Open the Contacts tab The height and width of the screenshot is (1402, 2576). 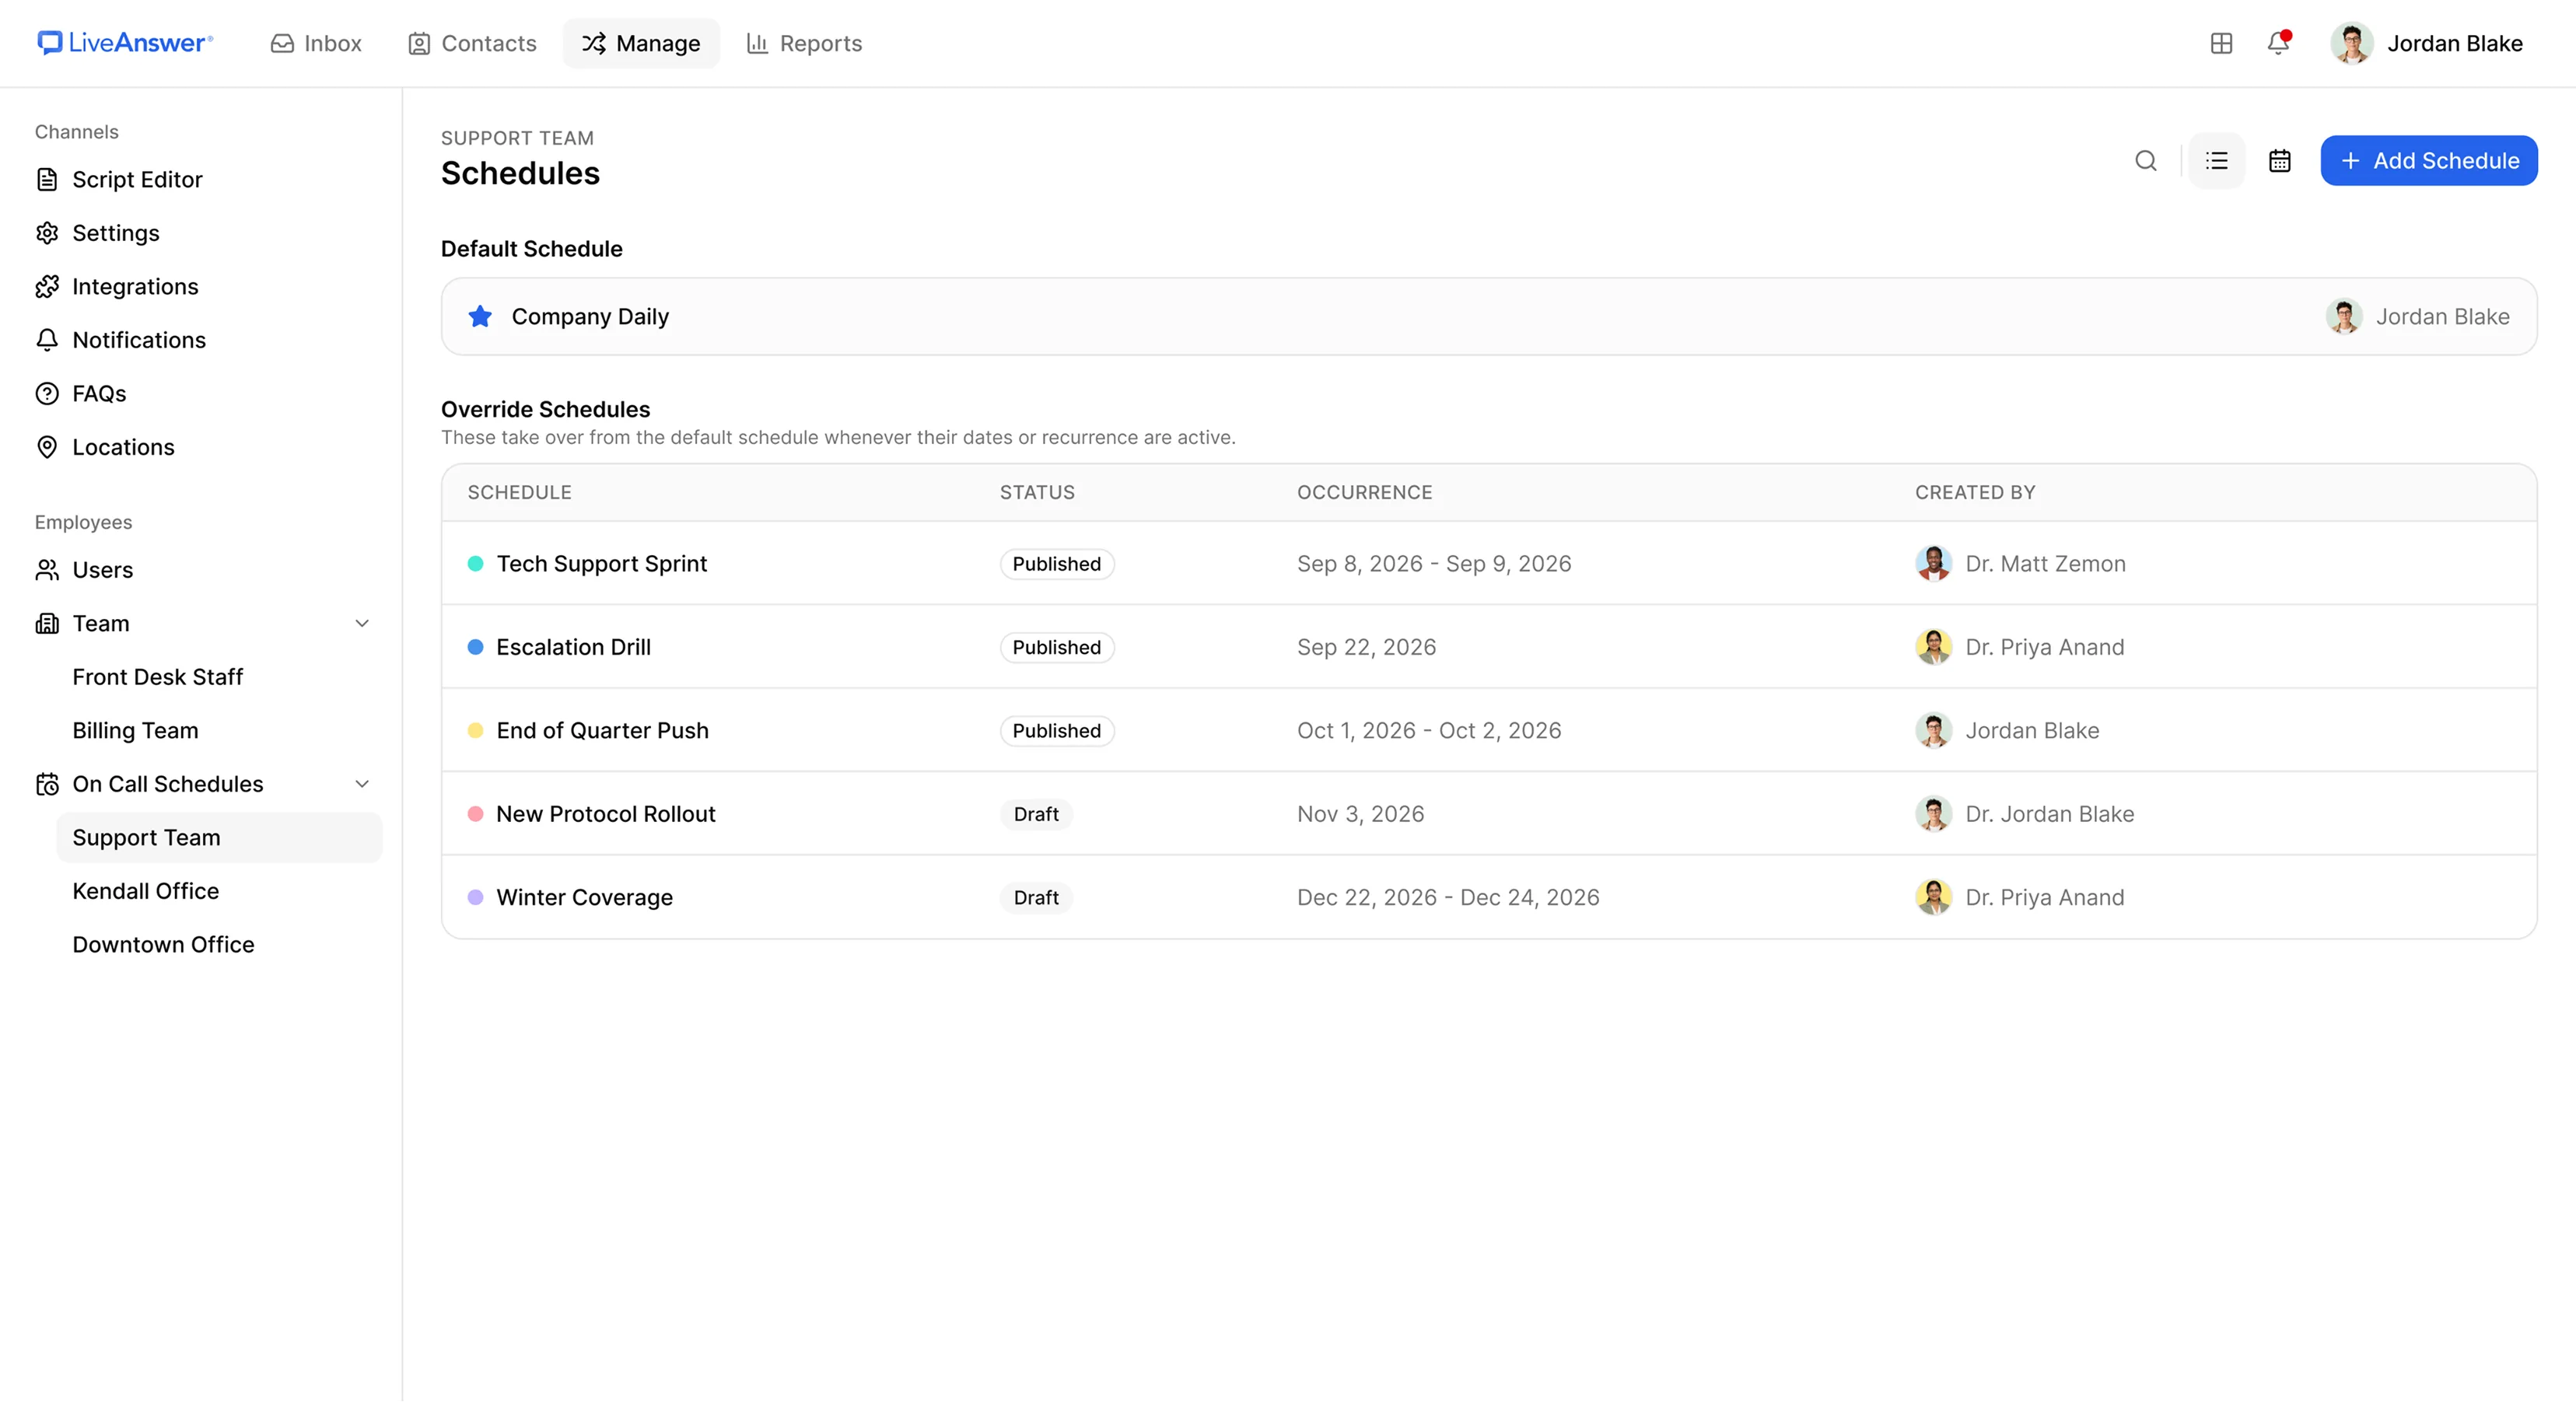coord(472,43)
